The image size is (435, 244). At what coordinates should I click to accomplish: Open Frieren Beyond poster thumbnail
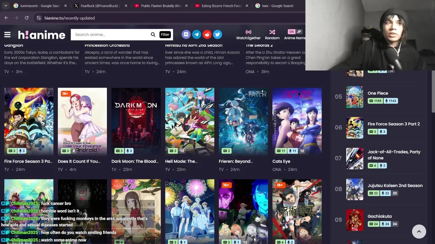click(243, 121)
